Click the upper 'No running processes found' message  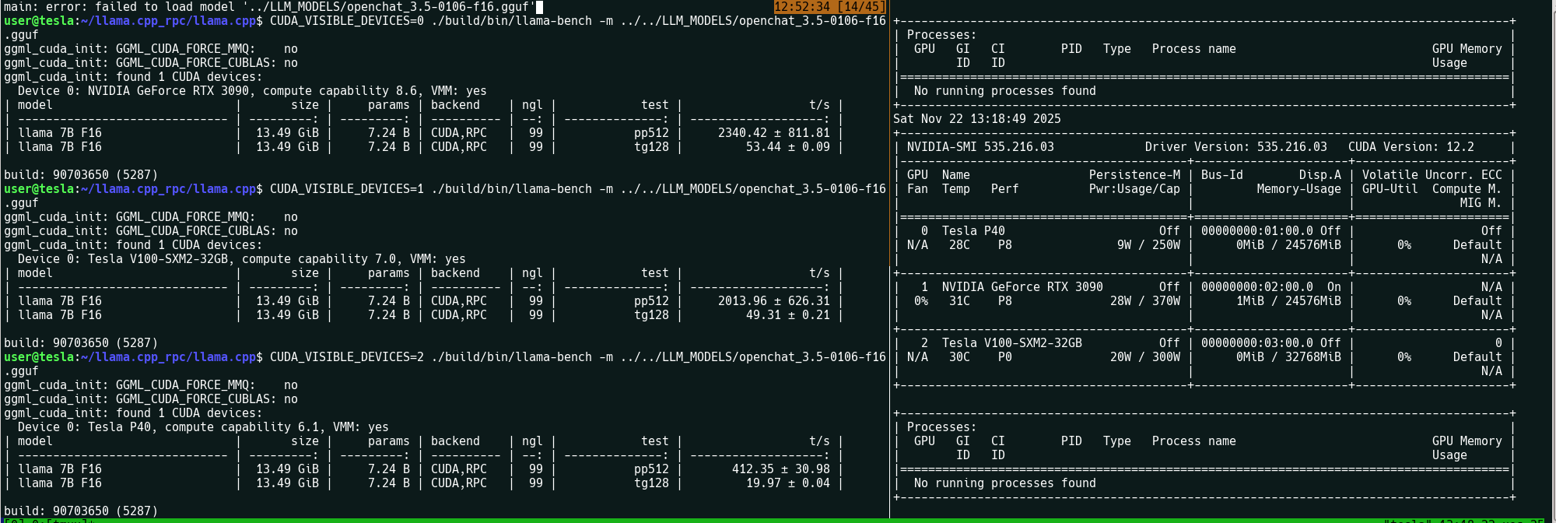click(1005, 91)
